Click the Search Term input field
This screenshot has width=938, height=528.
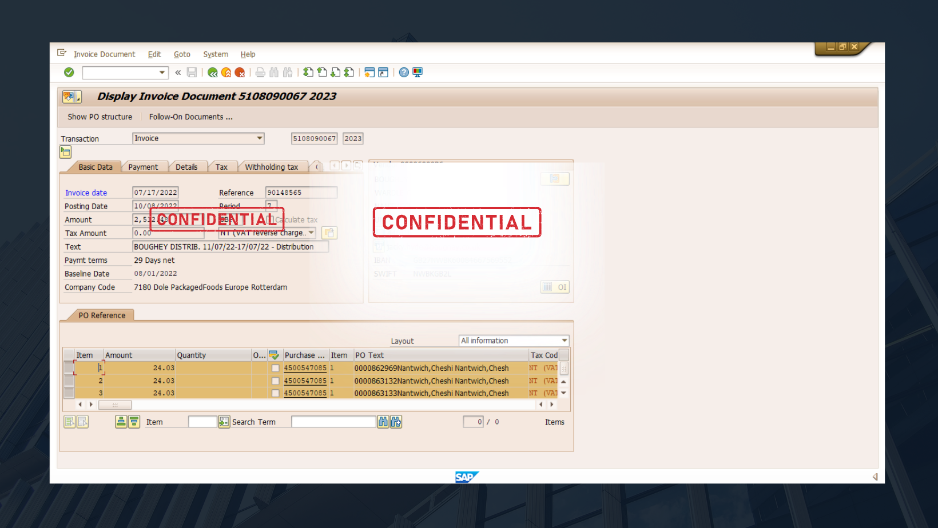tap(333, 422)
